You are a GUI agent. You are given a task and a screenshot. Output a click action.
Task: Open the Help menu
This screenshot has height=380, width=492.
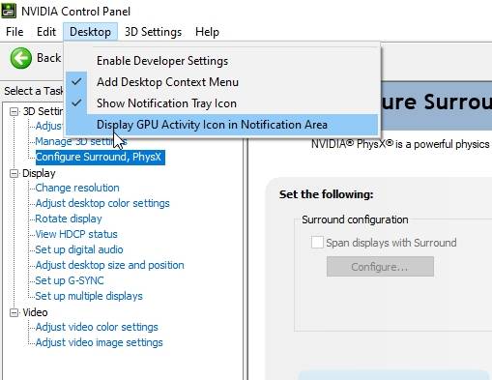click(207, 32)
